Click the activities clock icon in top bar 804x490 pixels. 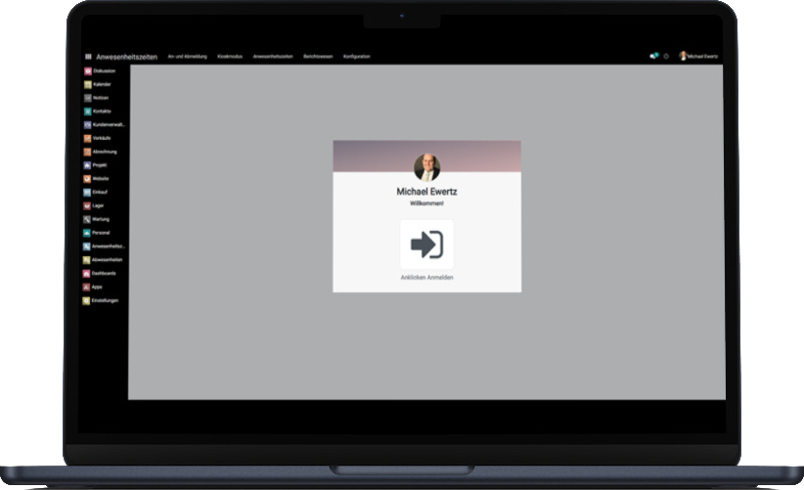pos(666,57)
